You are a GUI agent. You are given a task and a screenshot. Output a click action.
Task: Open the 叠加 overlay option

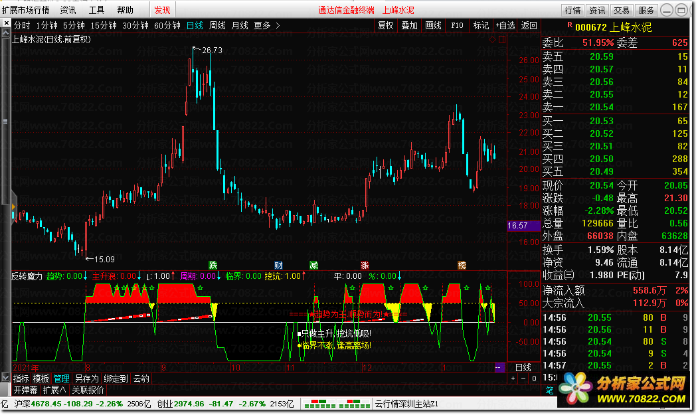409,25
